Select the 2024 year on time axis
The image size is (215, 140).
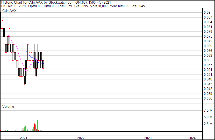[x=192, y=138]
